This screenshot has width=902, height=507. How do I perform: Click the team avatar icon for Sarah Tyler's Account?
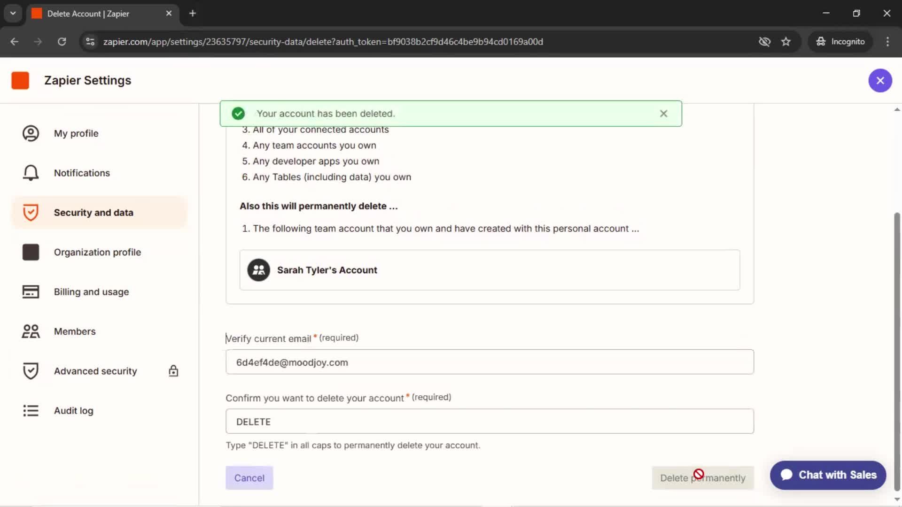[x=258, y=270]
